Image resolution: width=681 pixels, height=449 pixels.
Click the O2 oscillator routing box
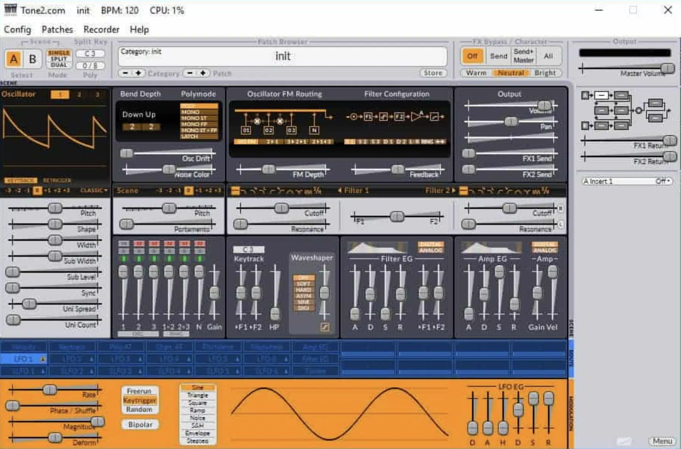pos(268,130)
